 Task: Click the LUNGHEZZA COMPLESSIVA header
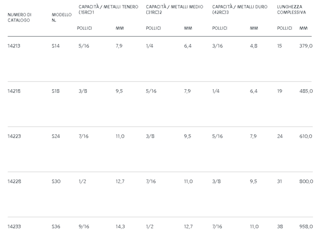[292, 10]
